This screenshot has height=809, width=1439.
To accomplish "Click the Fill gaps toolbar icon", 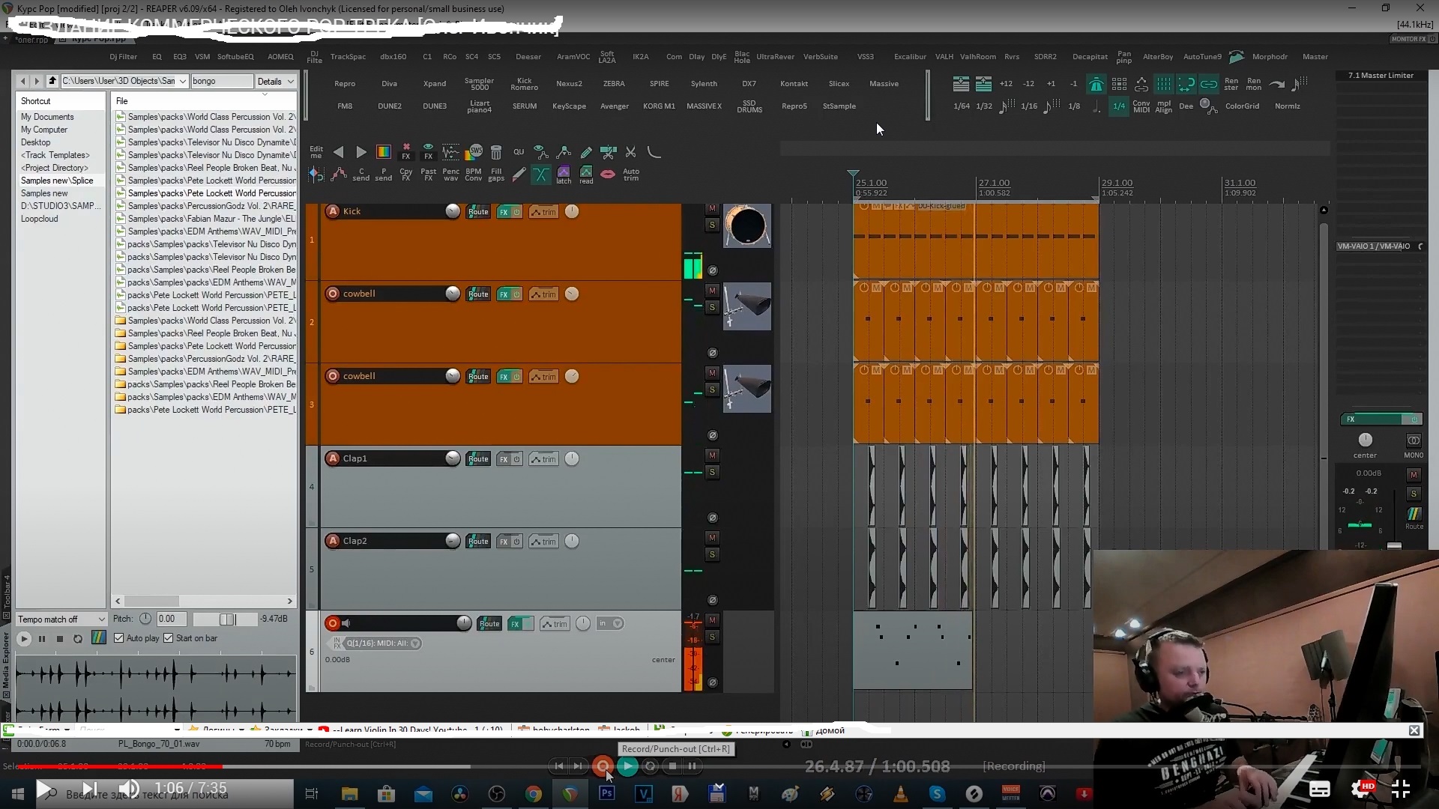I will [x=495, y=174].
